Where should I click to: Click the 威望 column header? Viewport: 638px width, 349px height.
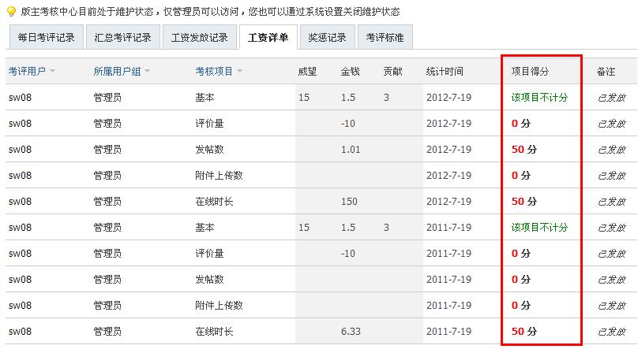(x=307, y=72)
